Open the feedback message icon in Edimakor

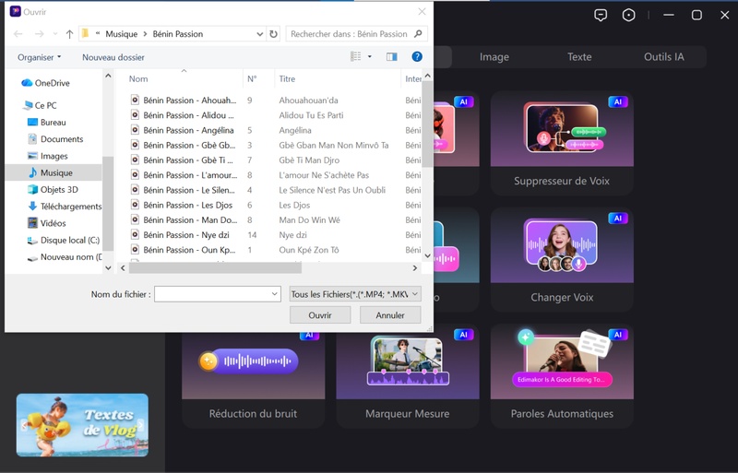coord(601,15)
